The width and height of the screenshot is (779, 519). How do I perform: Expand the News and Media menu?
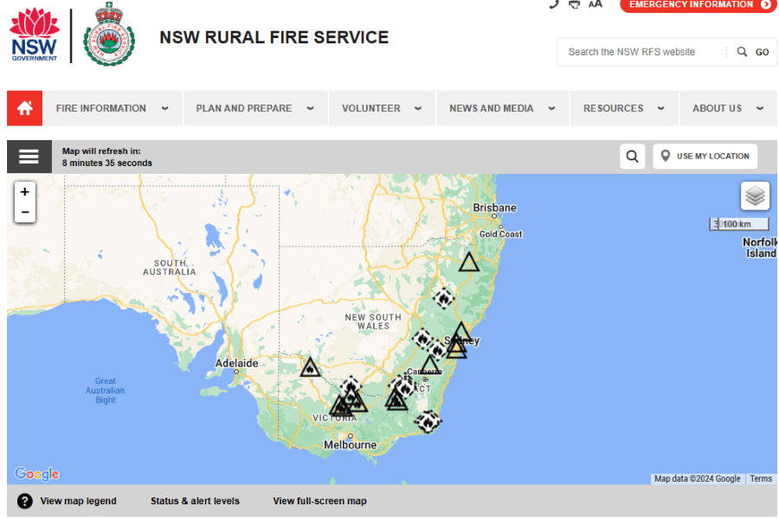pos(502,108)
